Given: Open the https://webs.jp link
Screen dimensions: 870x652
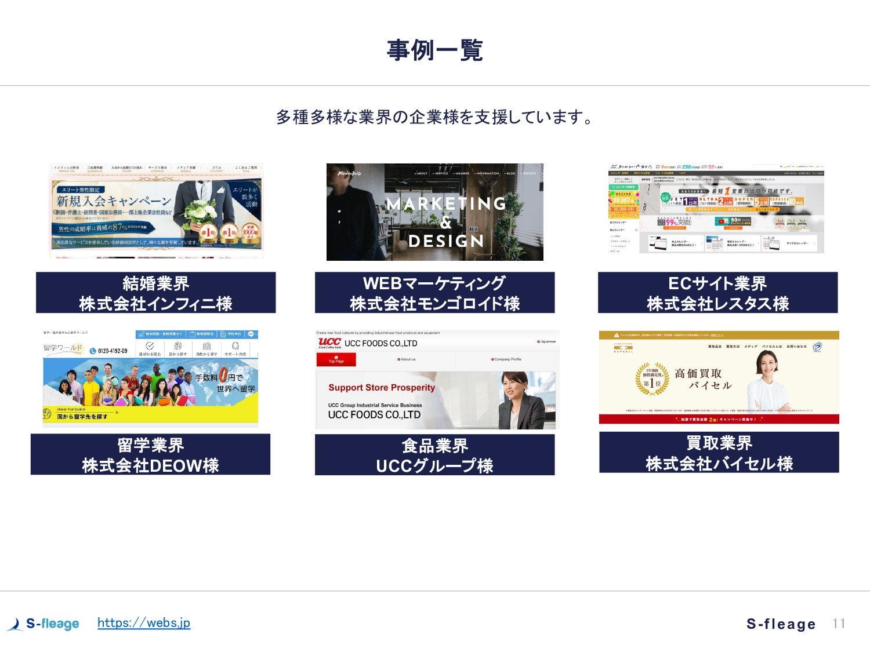Looking at the screenshot, I should [x=143, y=623].
